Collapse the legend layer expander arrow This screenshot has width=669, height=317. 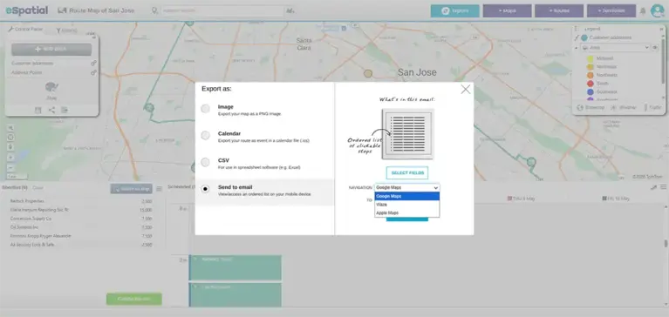[x=577, y=48]
